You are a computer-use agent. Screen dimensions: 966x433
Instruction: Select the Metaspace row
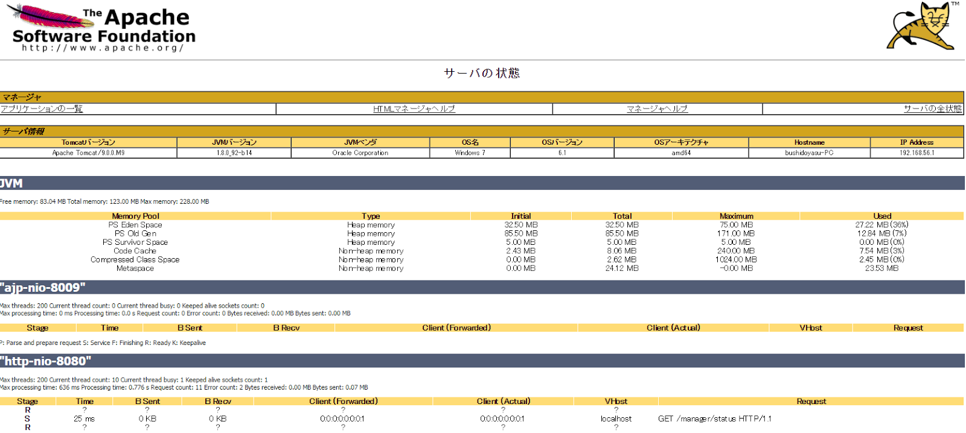point(482,268)
